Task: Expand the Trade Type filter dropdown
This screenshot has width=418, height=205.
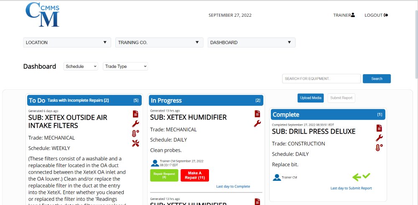Action: click(125, 67)
